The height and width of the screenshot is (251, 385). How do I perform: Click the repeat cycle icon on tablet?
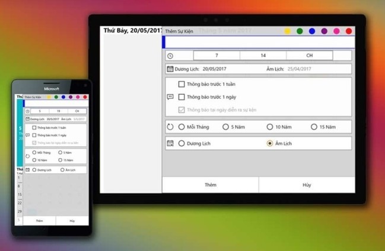click(170, 127)
